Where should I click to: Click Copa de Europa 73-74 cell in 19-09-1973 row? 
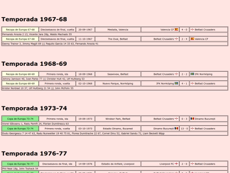pos(20,119)
